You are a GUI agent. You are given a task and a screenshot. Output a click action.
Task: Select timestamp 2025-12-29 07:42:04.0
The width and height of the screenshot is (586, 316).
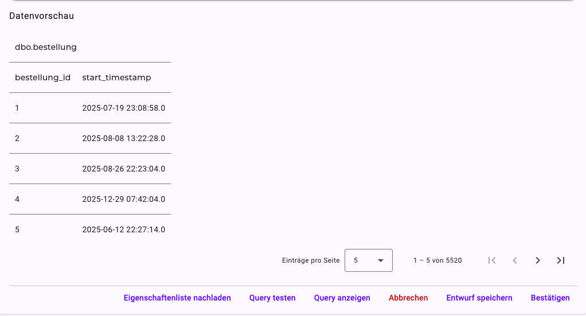pos(124,200)
